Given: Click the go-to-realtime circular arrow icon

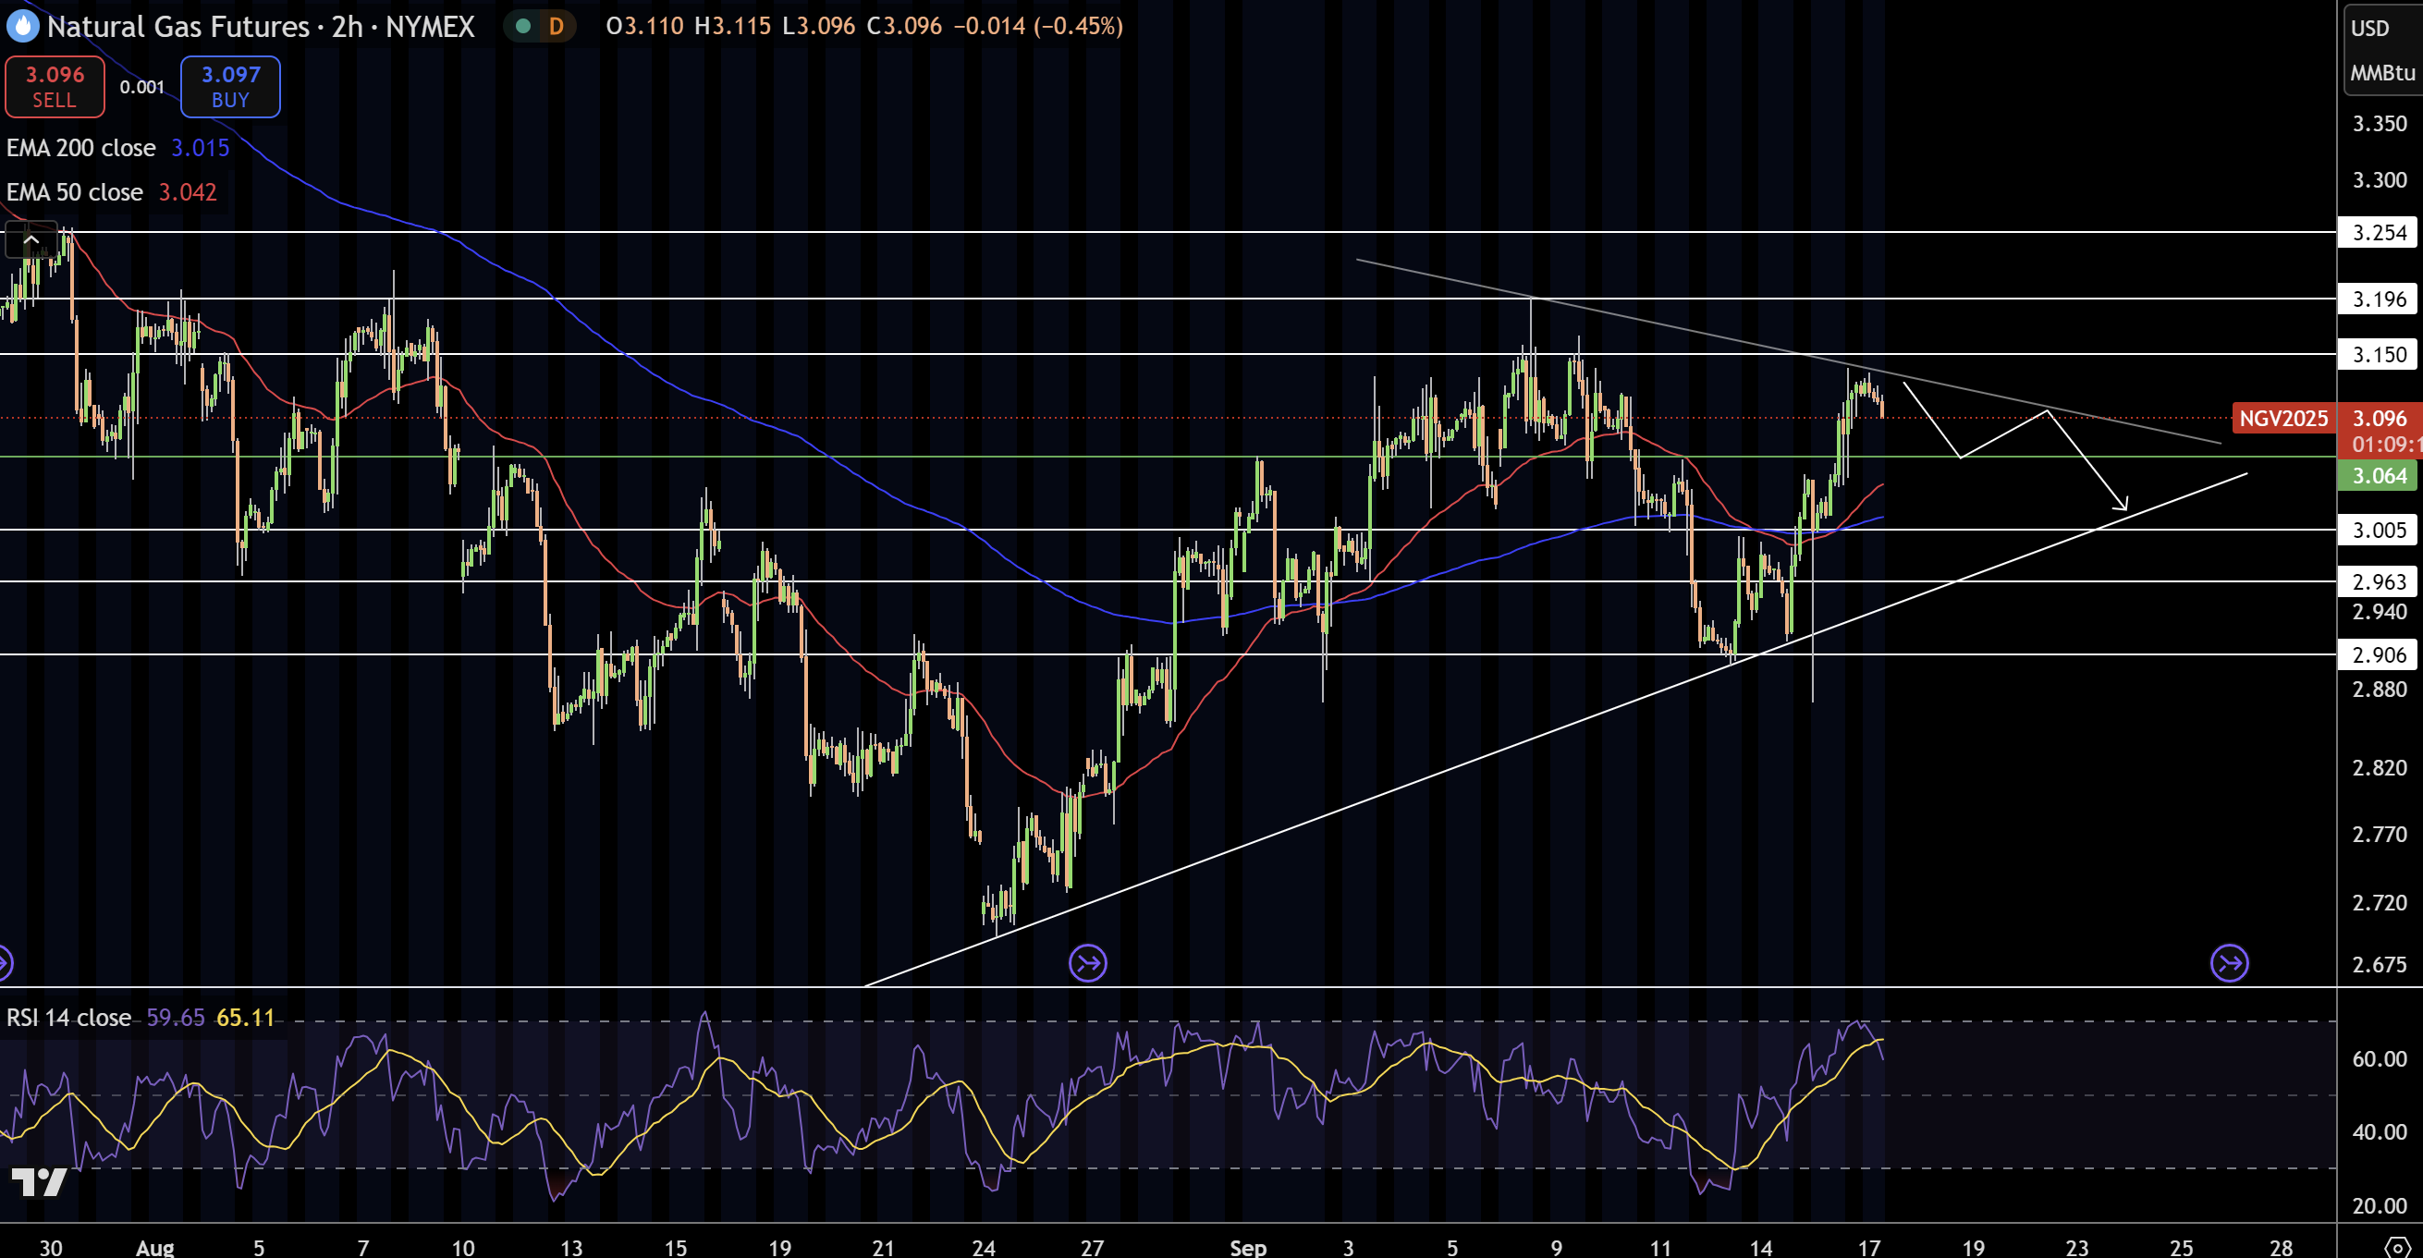Looking at the screenshot, I should (x=1088, y=963).
